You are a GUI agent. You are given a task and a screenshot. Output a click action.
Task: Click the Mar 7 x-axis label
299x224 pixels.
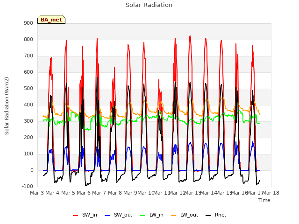click(99, 193)
